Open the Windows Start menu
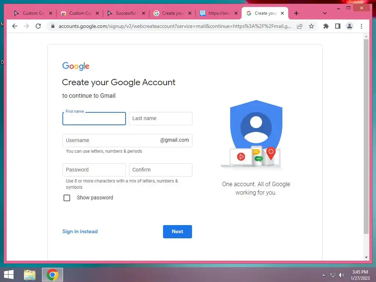 tap(9, 275)
